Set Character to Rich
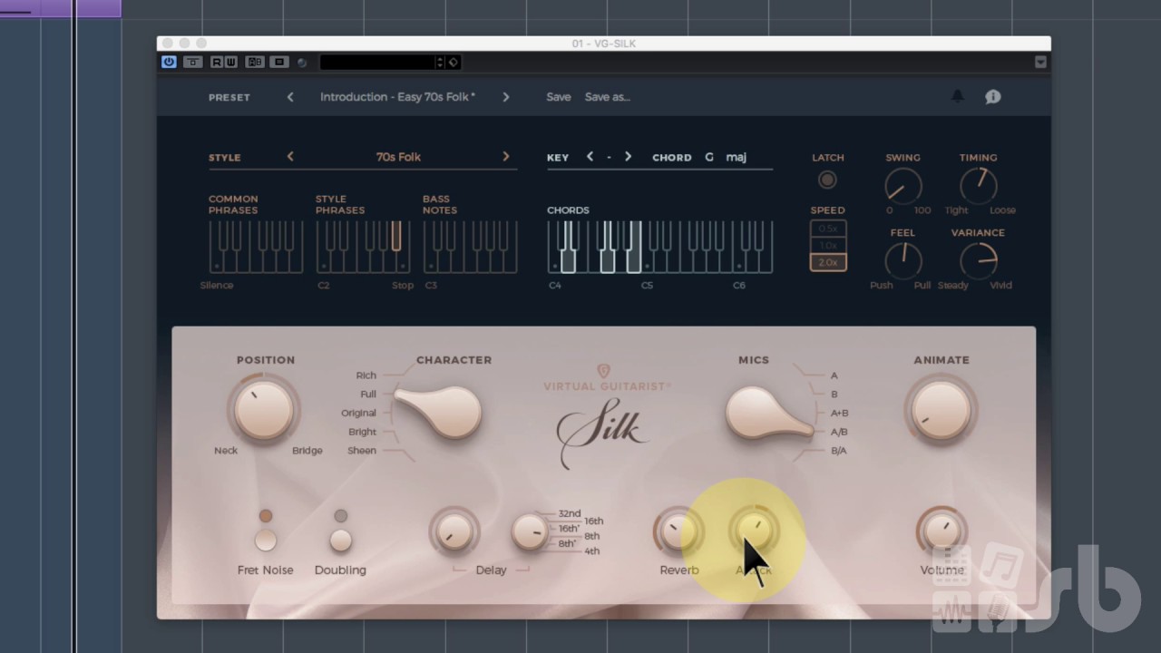This screenshot has width=1161, height=653. click(x=366, y=375)
